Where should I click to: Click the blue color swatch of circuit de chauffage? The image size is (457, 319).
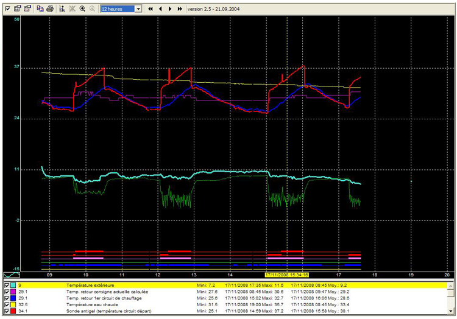(x=14, y=298)
